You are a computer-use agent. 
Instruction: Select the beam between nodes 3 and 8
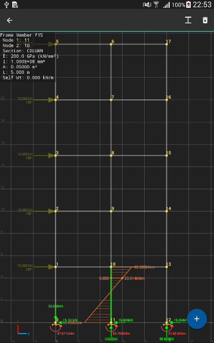(x=83, y=155)
